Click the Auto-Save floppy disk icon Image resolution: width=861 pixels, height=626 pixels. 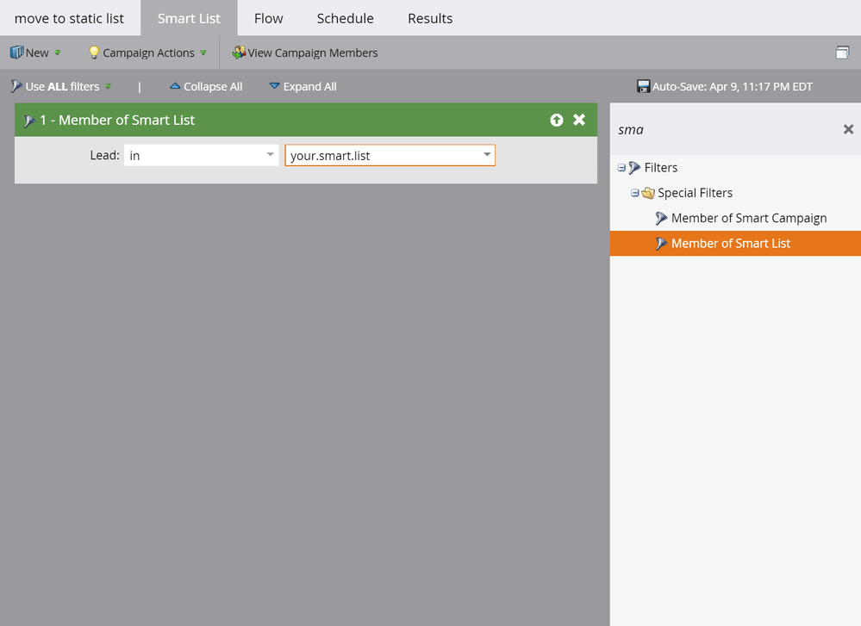coord(643,86)
